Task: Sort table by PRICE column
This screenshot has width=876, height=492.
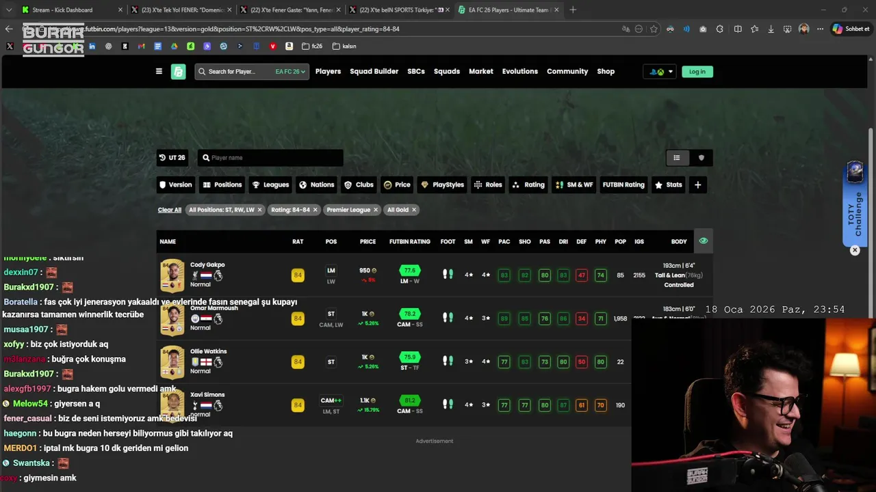Action: (x=368, y=242)
